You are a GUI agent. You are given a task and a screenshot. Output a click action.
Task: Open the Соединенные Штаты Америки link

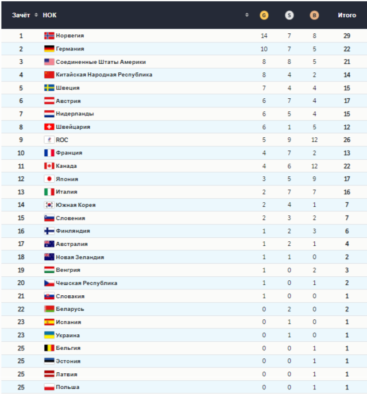(x=101, y=62)
